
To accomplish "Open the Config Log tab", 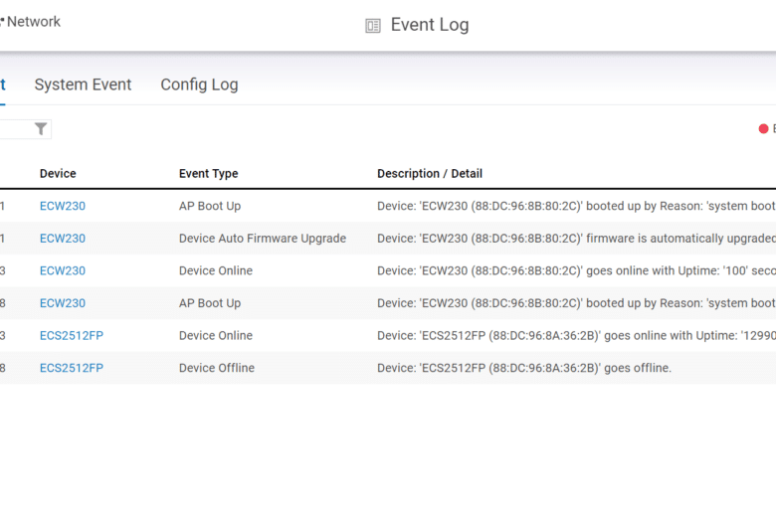I will click(199, 85).
